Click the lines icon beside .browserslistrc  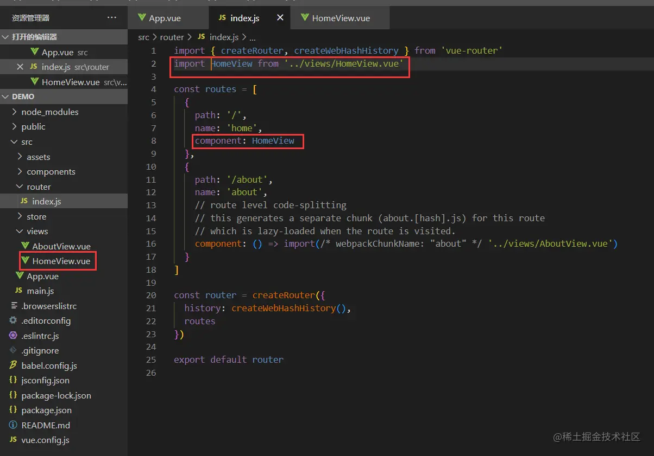(14, 306)
